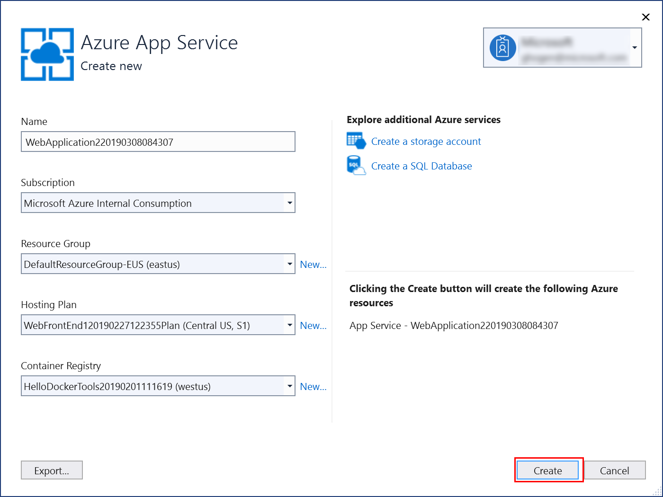Open Create a SQL Database link
Viewport: 663px width, 497px height.
(x=421, y=166)
